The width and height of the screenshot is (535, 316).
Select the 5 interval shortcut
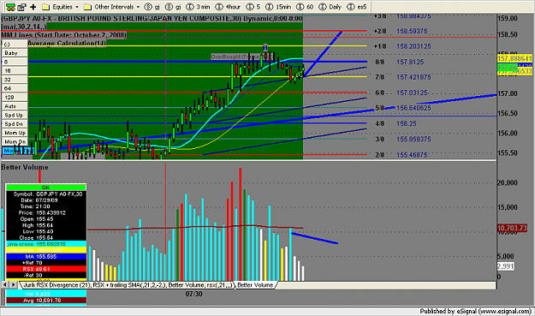253,7
